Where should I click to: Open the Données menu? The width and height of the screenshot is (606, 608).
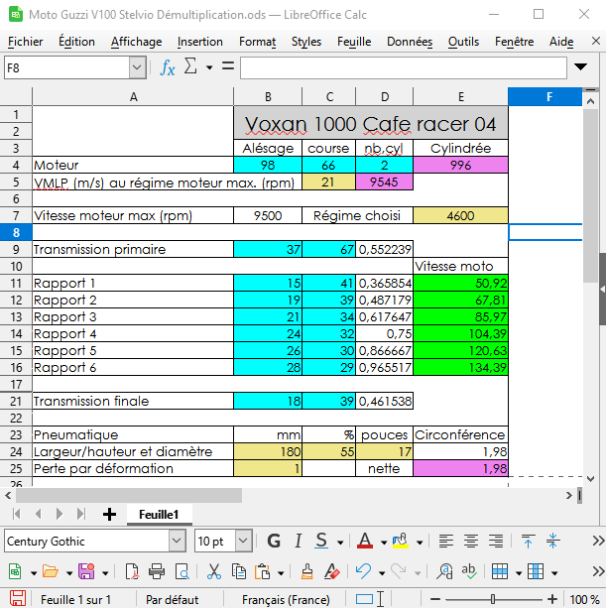click(x=410, y=42)
